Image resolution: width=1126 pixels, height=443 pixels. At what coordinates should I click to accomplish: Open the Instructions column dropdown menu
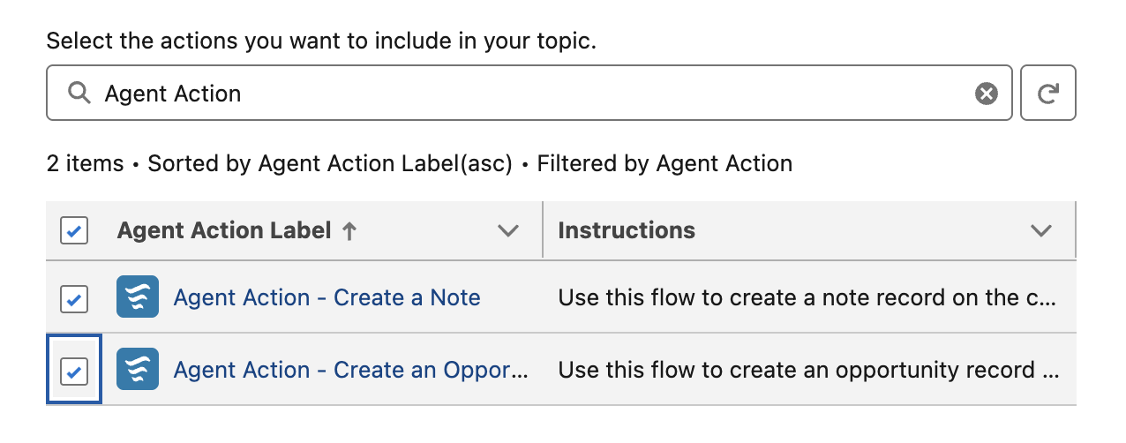(1041, 231)
